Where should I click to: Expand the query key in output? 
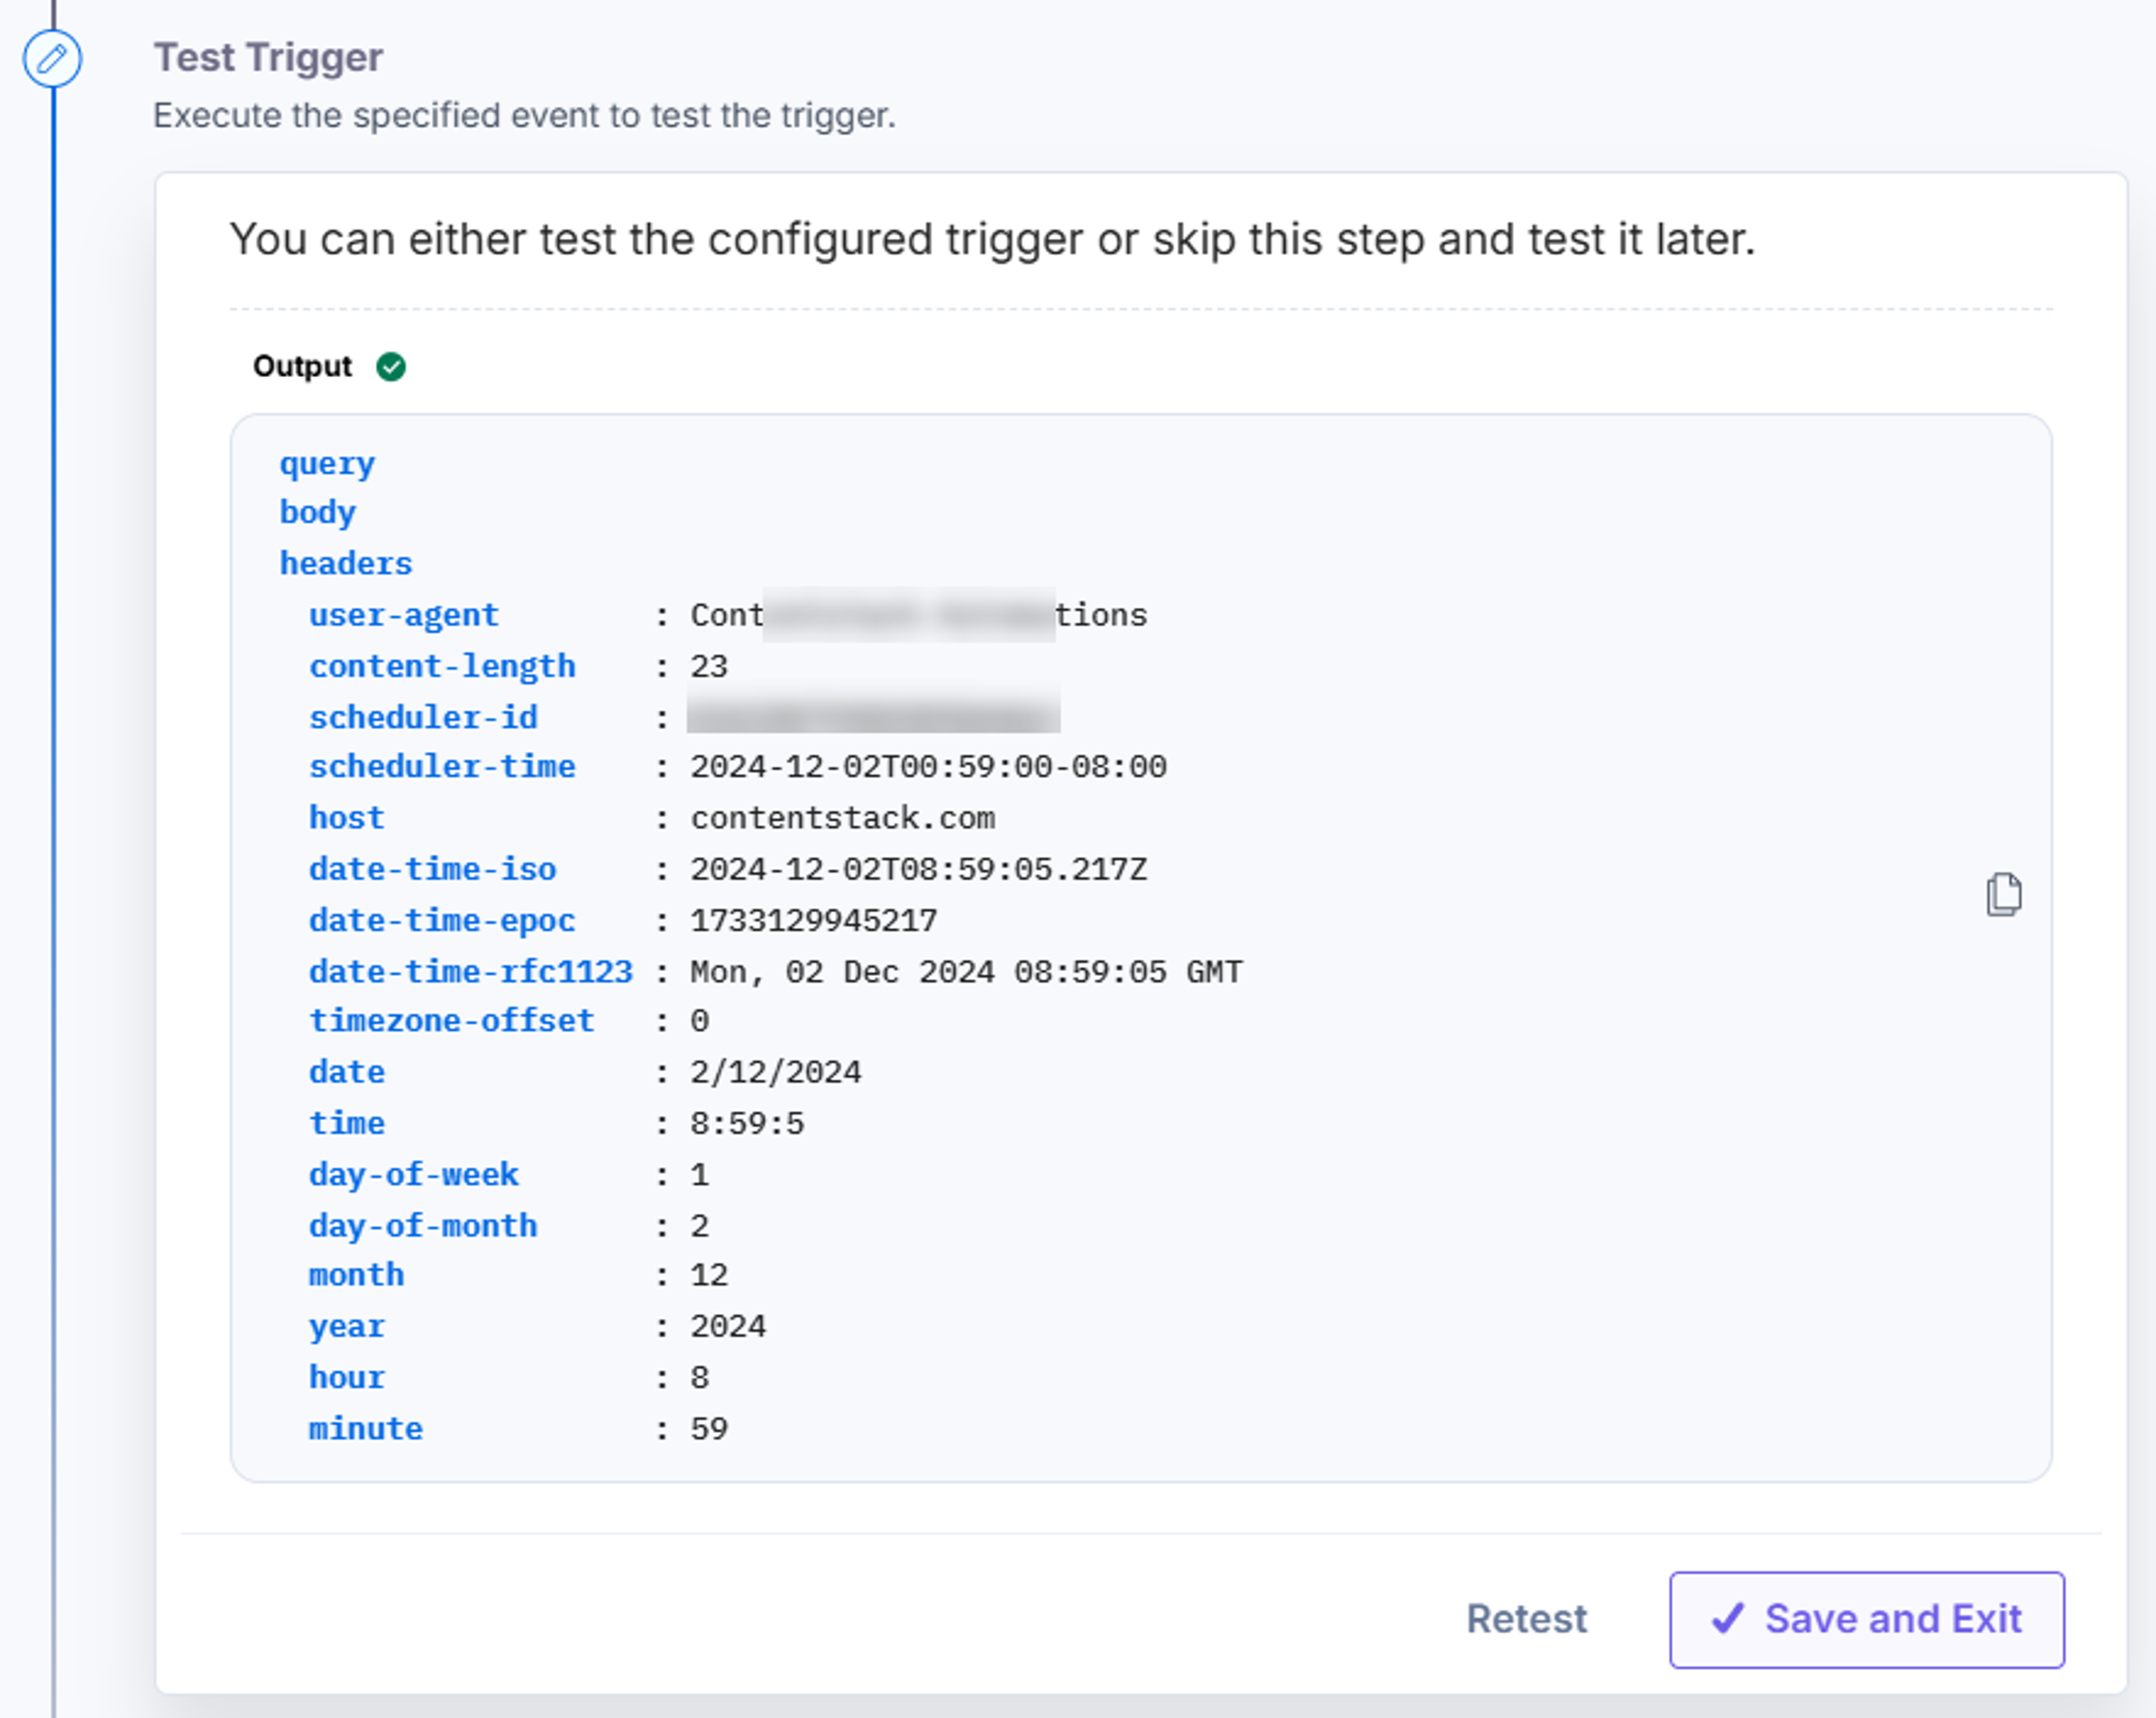[327, 464]
